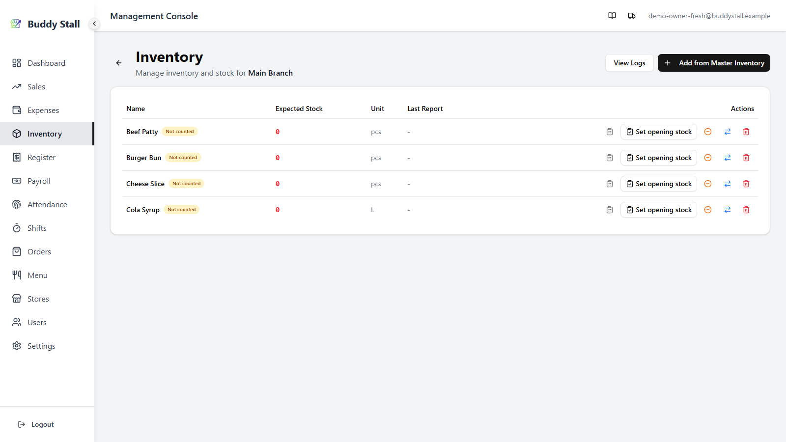Click the clipboard icon for Burger Bun
The image size is (786, 442).
click(610, 158)
